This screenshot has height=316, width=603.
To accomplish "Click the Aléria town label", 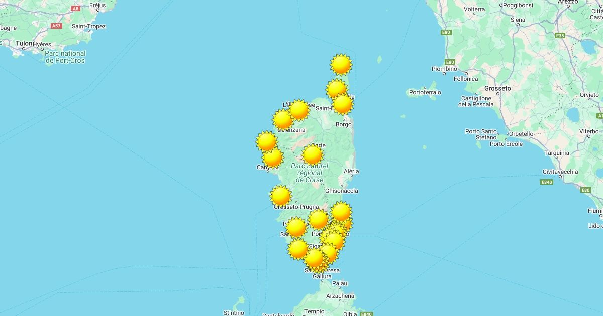I will pyautogui.click(x=351, y=171).
